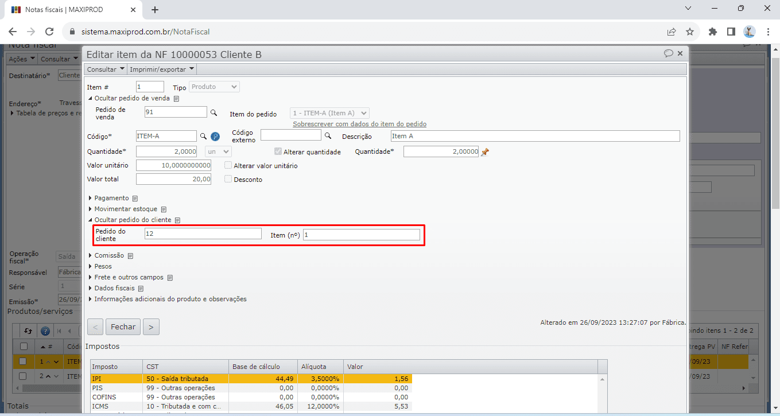This screenshot has width=780, height=416.
Task: Move item 2 down in products grid
Action: [56, 376]
